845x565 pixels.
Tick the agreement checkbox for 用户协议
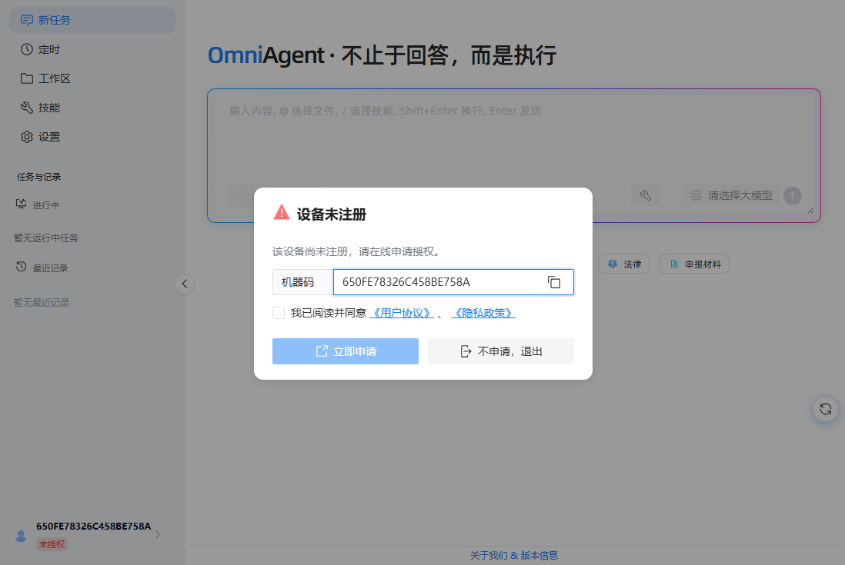pos(279,313)
